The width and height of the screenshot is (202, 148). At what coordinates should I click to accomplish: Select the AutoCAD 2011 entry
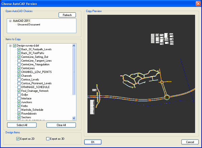tap(22, 21)
